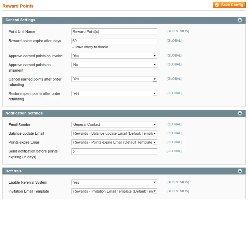Open Invitation Email Template dropdown
248x233 pixels.
[x=114, y=191]
